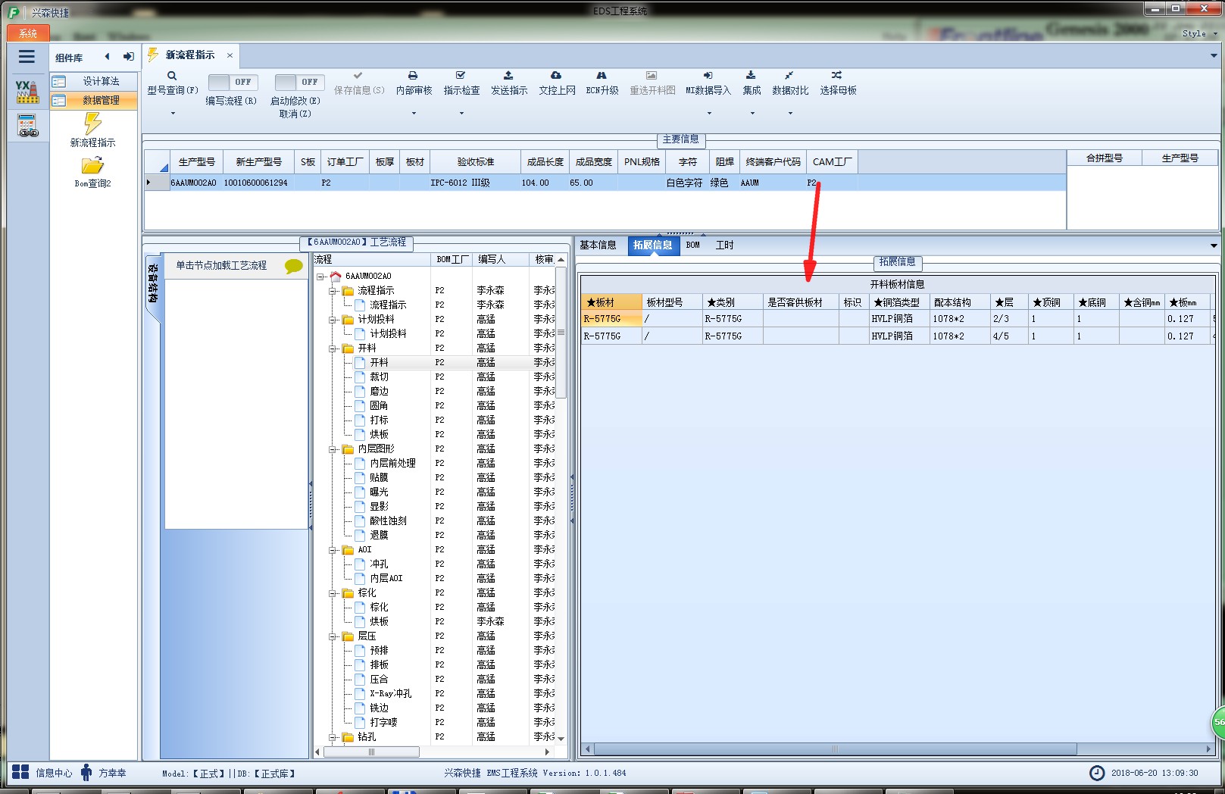This screenshot has height=794, width=1225.
Task: Open 新流程指示 lightning shortcut in sidebar
Action: pos(92,123)
